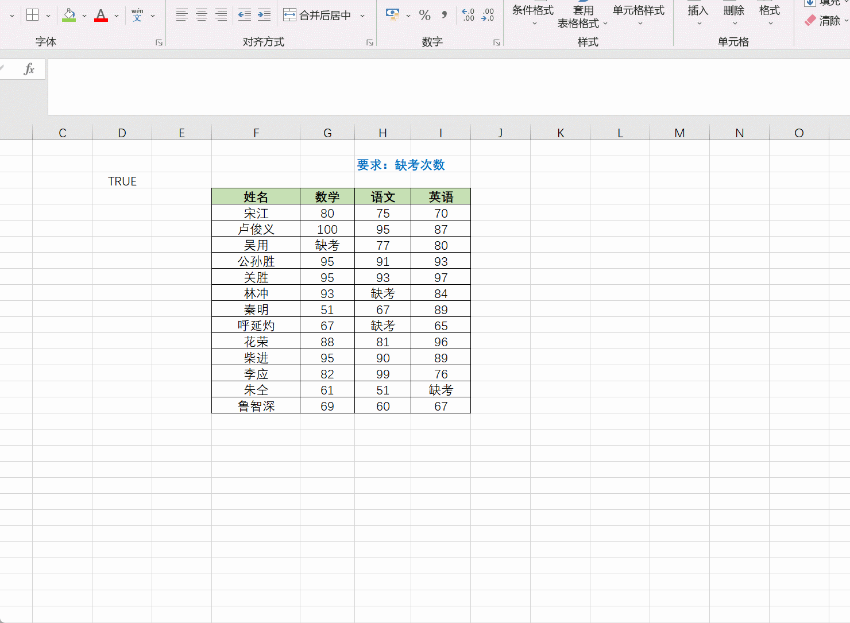Select the center alignment icon
The height and width of the screenshot is (623, 850).
coord(201,16)
